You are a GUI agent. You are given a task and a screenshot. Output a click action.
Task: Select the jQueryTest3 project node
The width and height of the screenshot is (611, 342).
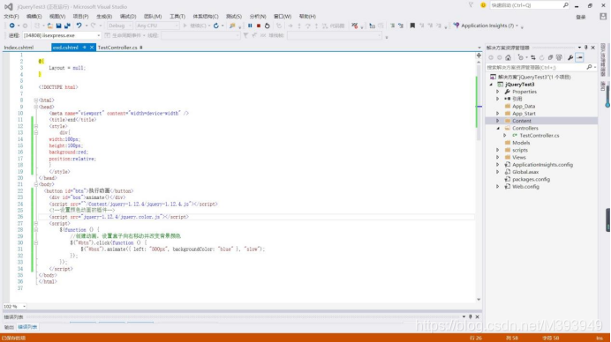click(x=519, y=85)
